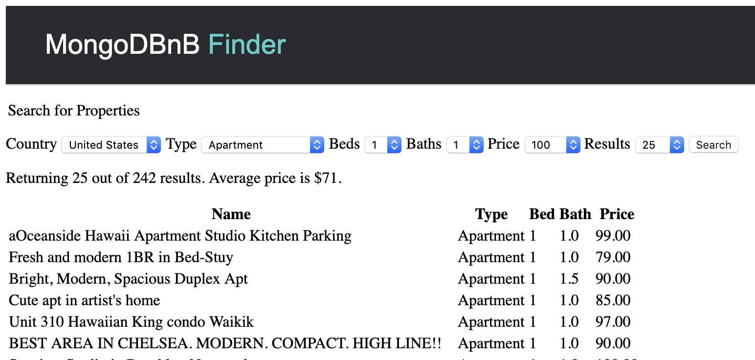This screenshot has height=360, width=755.
Task: Select the Unit 310 Hawaiian King condo listing
Action: click(132, 322)
